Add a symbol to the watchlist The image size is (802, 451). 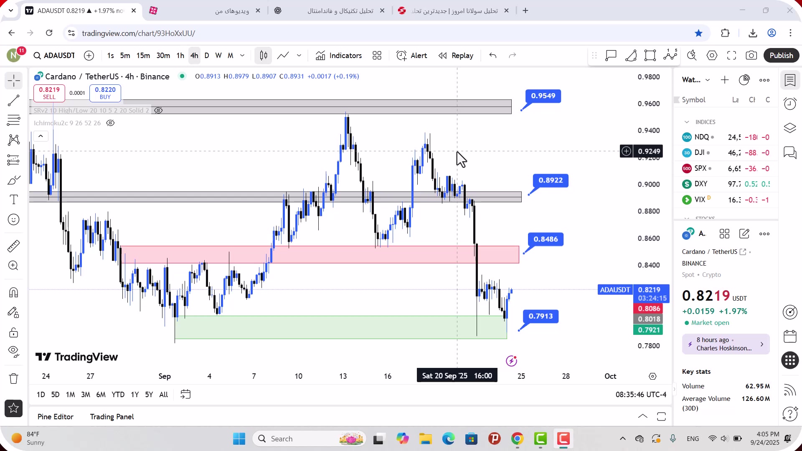click(725, 80)
